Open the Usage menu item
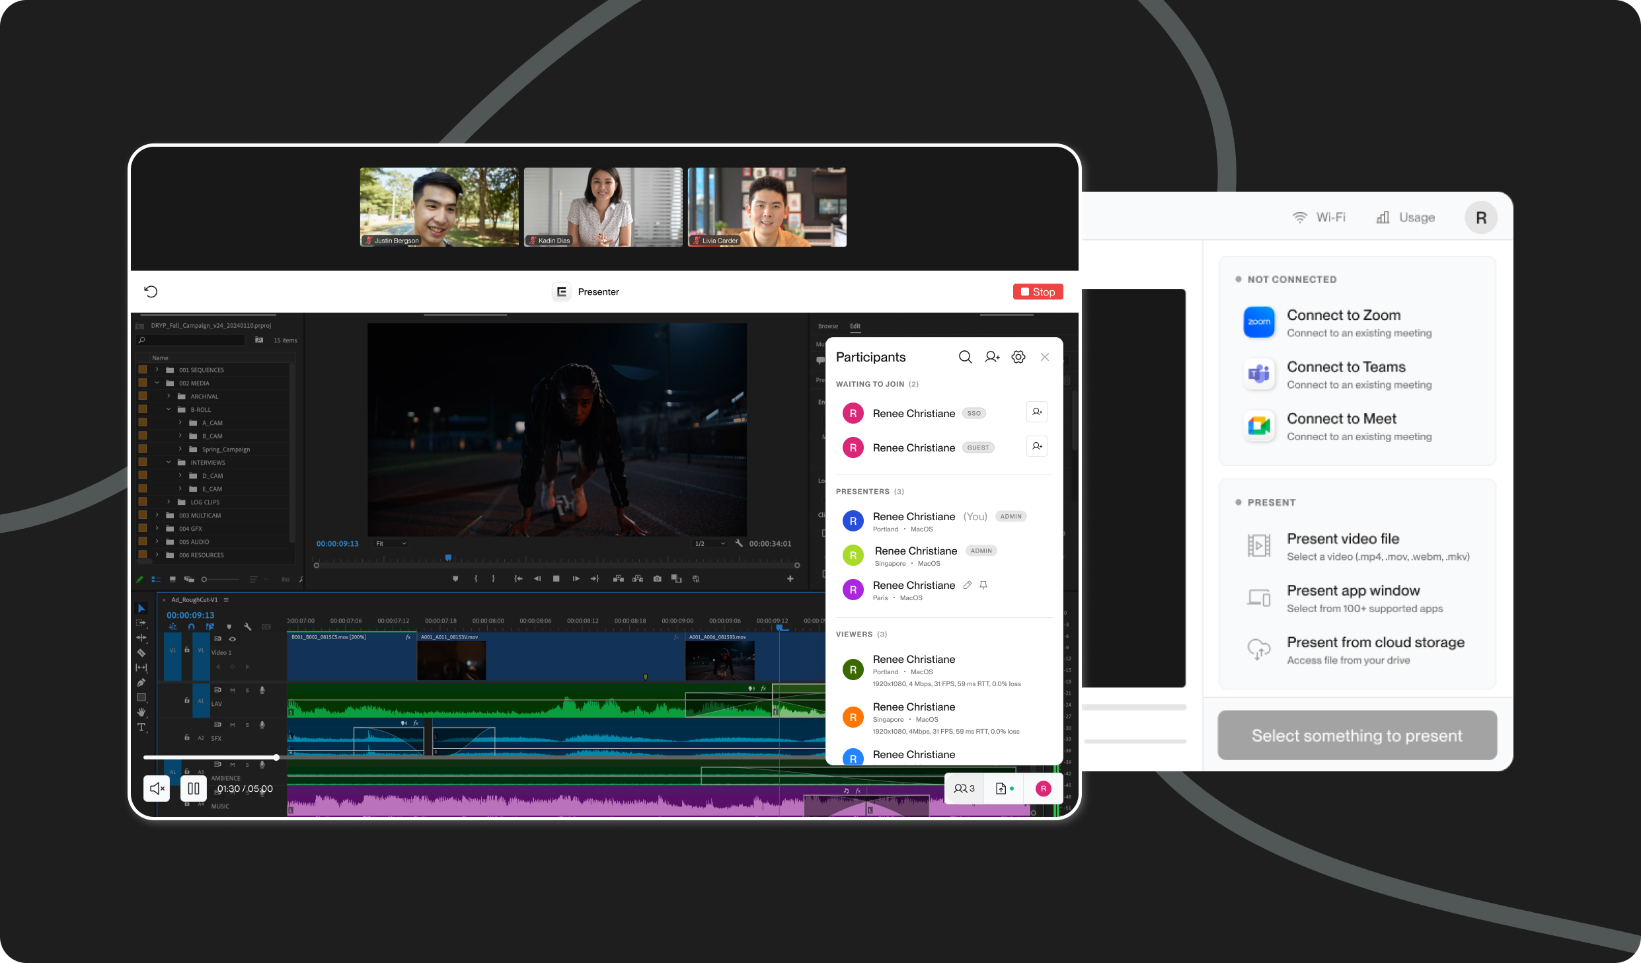 pyautogui.click(x=1406, y=217)
